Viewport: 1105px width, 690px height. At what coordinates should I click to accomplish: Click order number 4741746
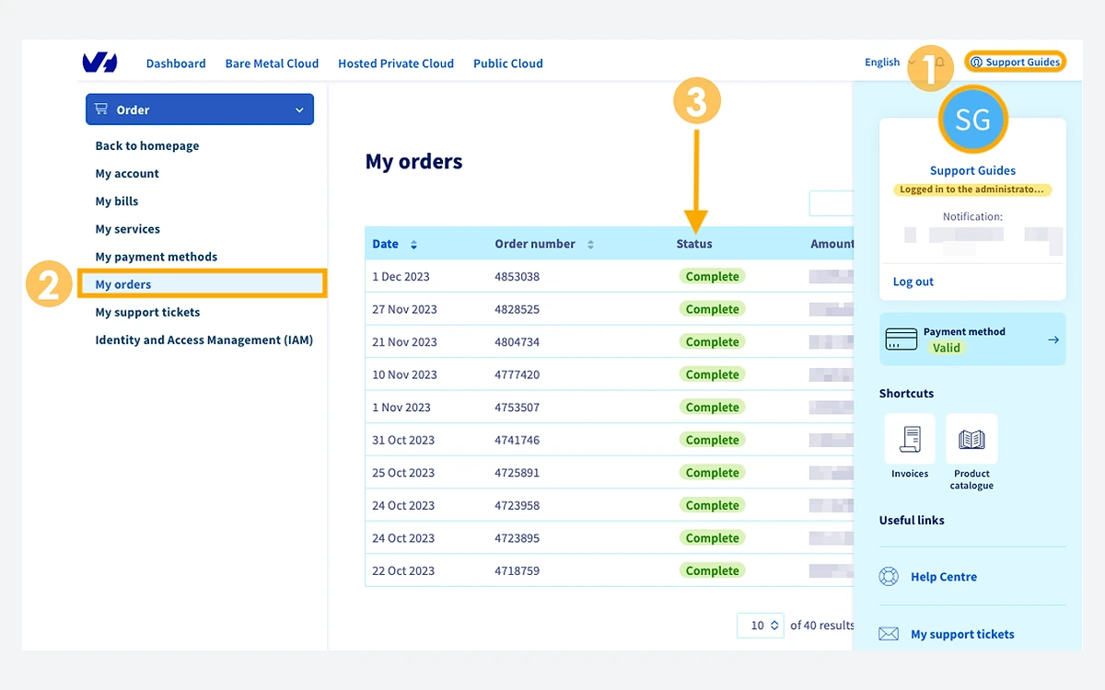(518, 440)
